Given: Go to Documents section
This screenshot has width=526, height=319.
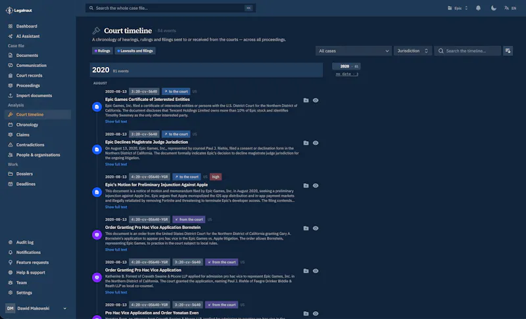Looking at the screenshot, I should (x=27, y=55).
